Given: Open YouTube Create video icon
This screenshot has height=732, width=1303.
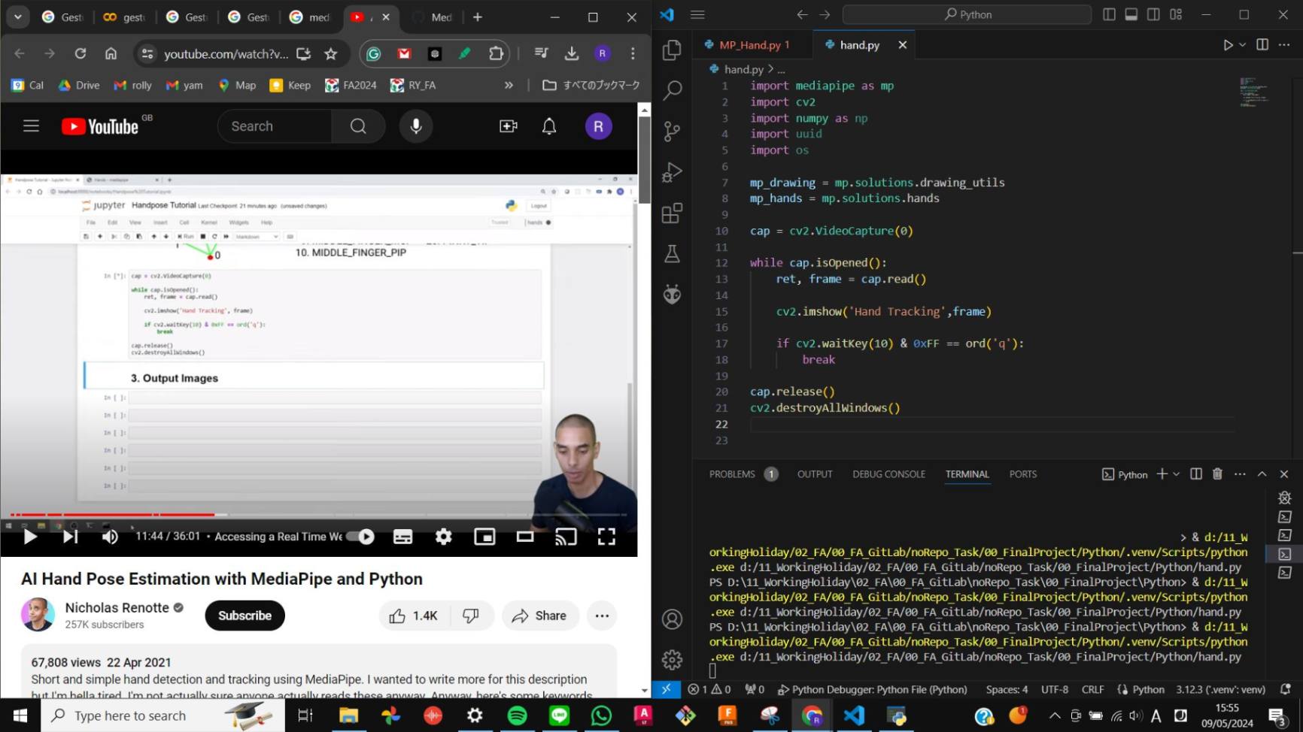Looking at the screenshot, I should tap(509, 126).
